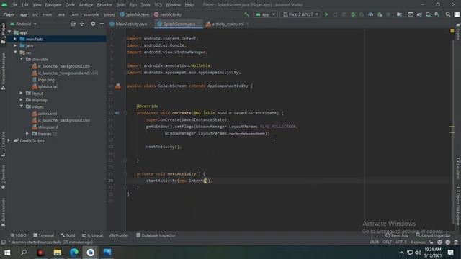Screen dimensions: 461x259
Task: Open the Edit menu
Action: pyautogui.click(x=24, y=5)
